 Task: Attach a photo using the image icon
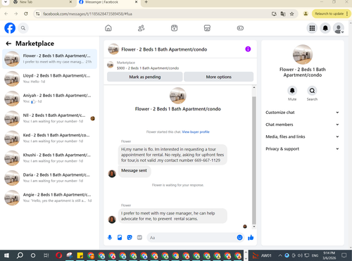pyautogui.click(x=120, y=238)
